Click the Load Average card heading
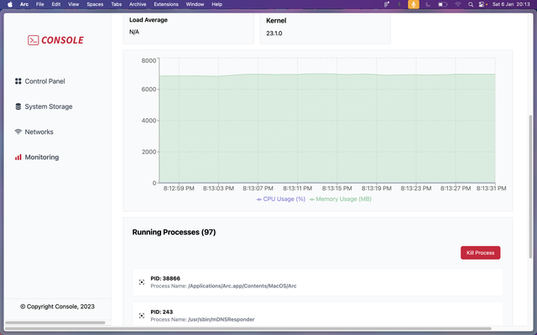Viewport: 537px width, 335px height. (149, 20)
